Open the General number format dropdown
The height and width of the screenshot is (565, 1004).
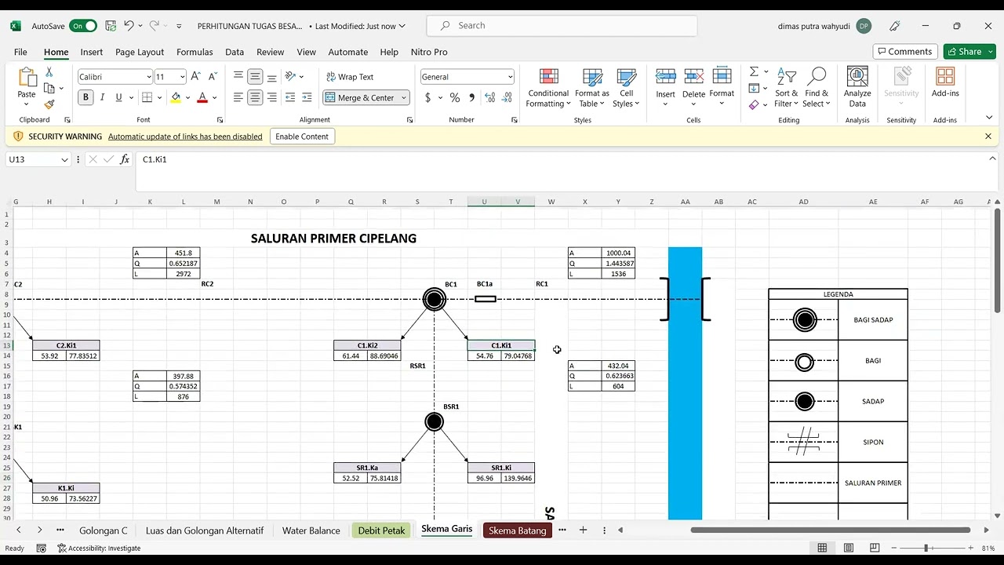[510, 77]
